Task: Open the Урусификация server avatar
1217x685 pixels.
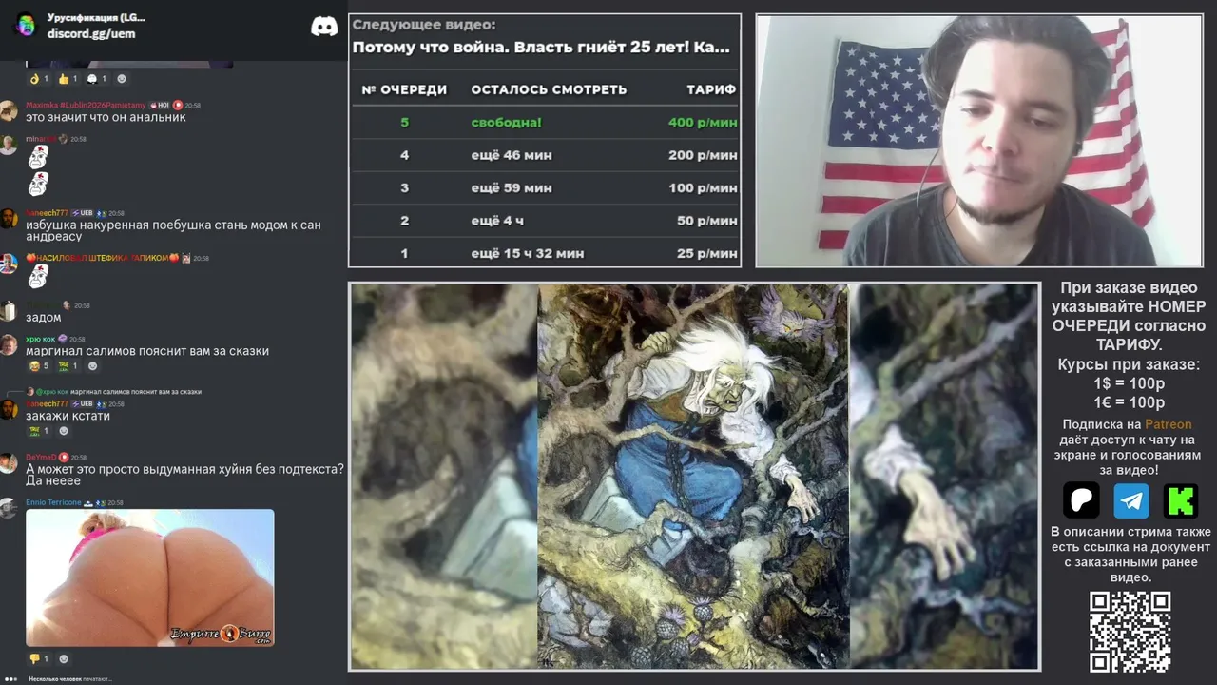Action: [x=26, y=25]
